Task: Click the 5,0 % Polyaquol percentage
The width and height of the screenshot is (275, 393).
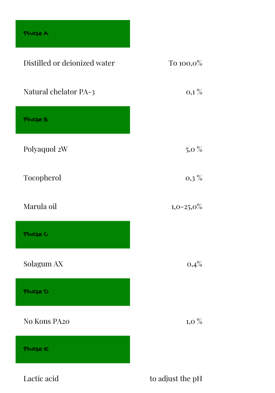Action: [194, 149]
